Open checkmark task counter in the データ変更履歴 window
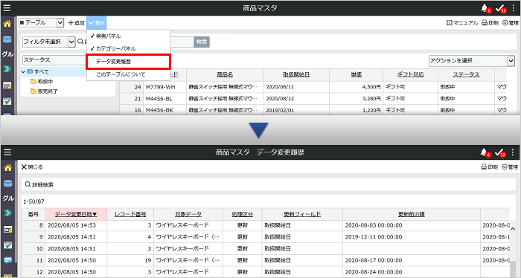Viewport: 521px width, 278px height. (x=499, y=152)
